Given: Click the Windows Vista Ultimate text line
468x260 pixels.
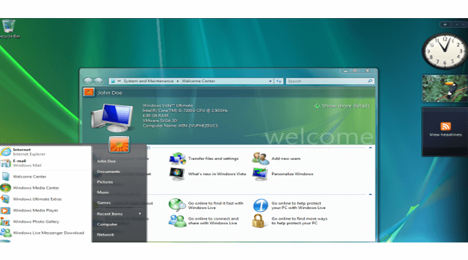Looking at the screenshot, I should tap(168, 106).
